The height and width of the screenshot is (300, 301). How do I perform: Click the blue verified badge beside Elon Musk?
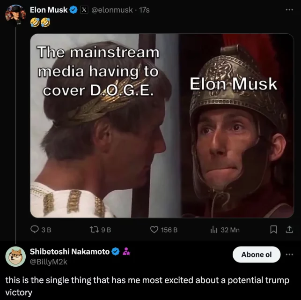pyautogui.click(x=73, y=10)
